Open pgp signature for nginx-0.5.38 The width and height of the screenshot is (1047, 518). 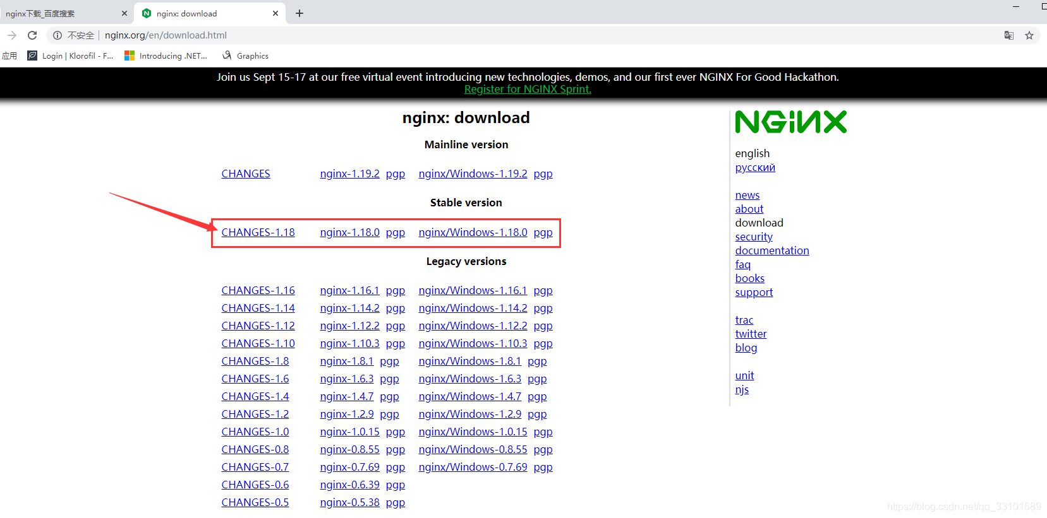click(x=396, y=503)
